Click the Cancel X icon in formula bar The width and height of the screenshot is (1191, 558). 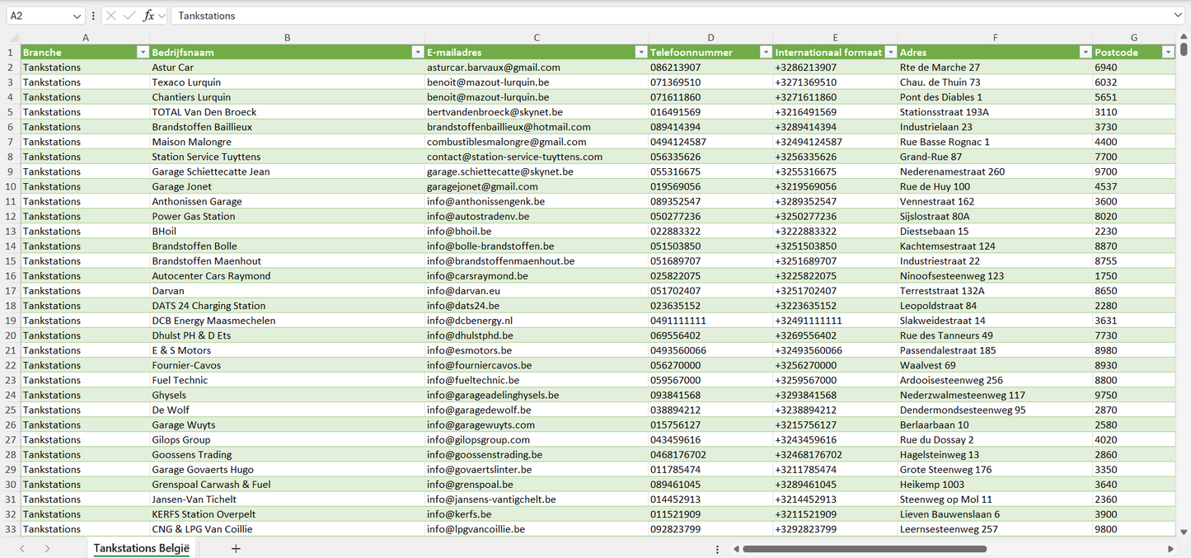[111, 16]
